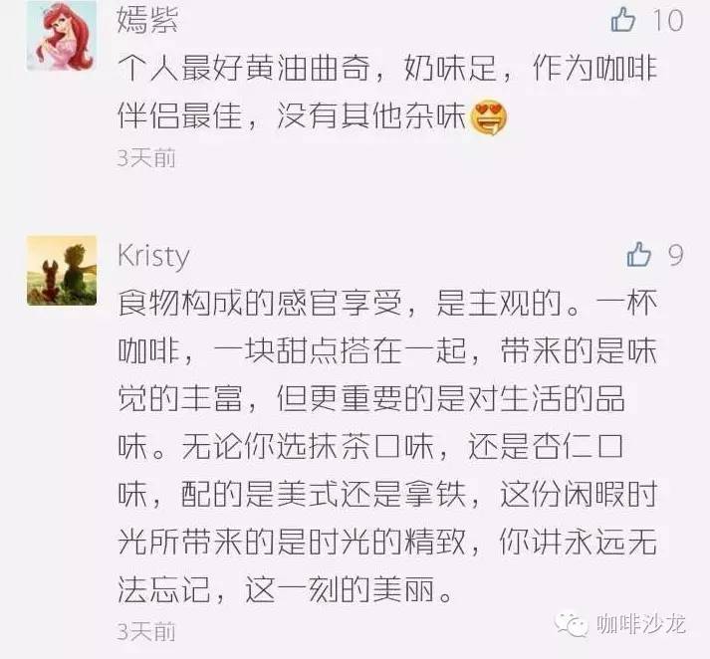Select the username 嫣紫

coord(147,20)
